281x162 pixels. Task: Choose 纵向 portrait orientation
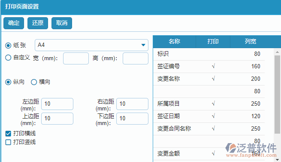click(8, 82)
